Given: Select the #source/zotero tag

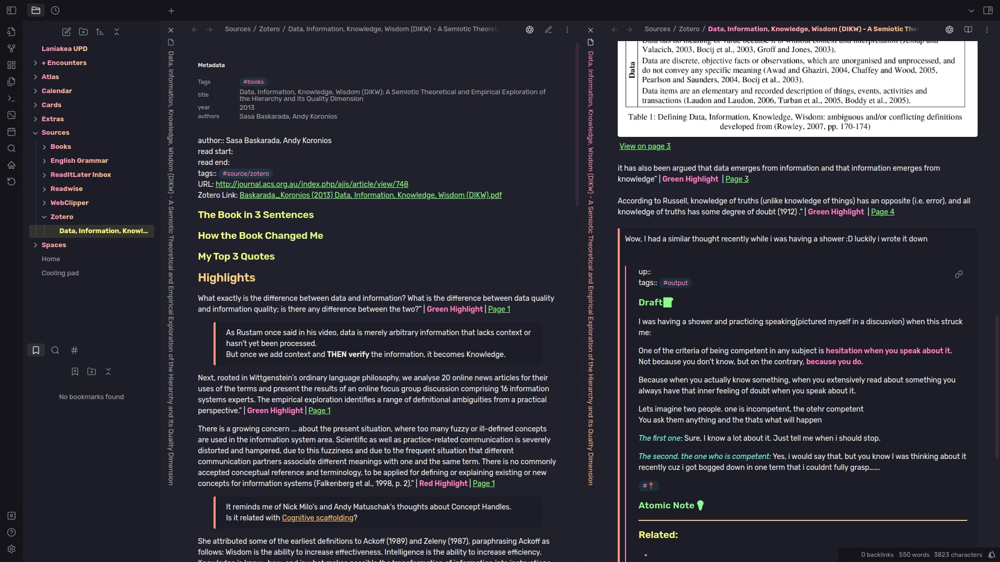Looking at the screenshot, I should click(246, 174).
